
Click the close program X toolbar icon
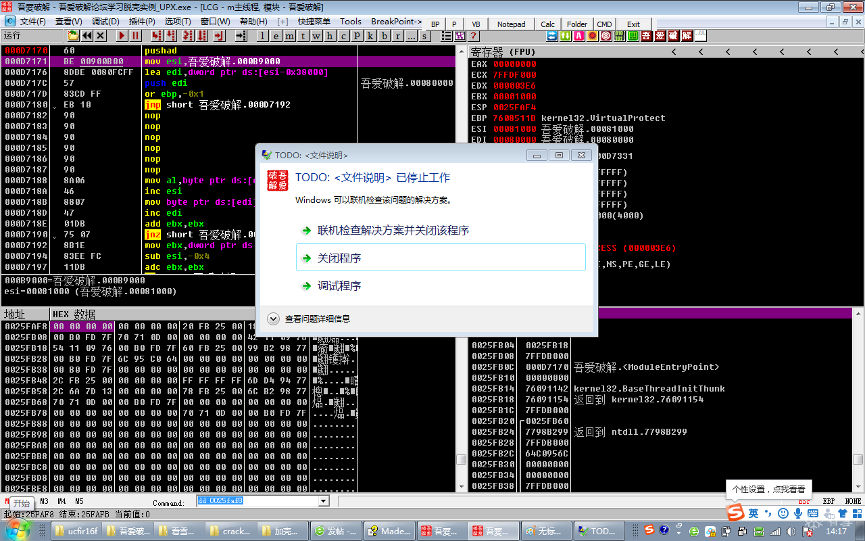click(101, 36)
